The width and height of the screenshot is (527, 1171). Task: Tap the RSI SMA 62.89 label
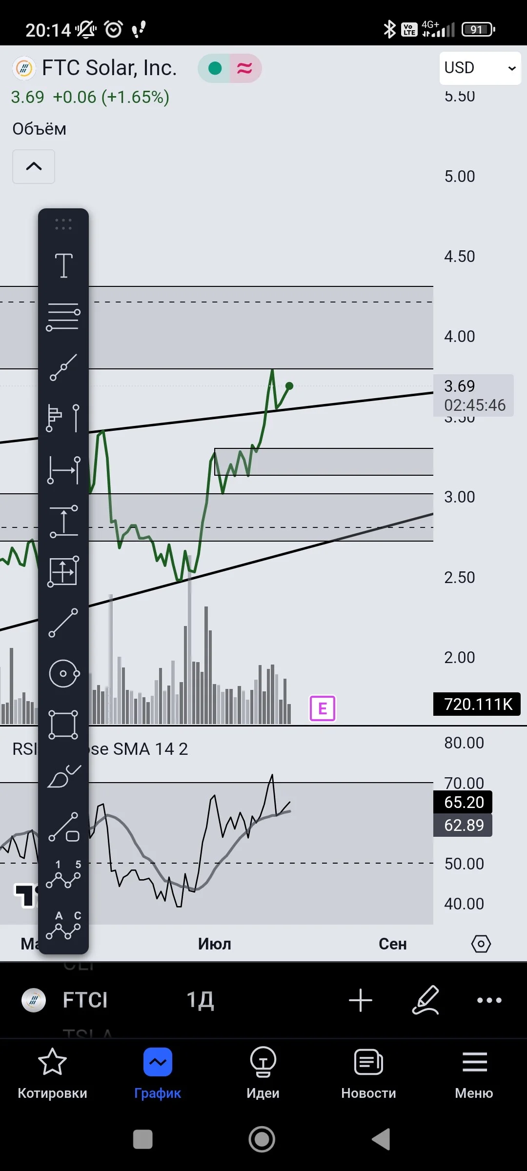pyautogui.click(x=463, y=825)
